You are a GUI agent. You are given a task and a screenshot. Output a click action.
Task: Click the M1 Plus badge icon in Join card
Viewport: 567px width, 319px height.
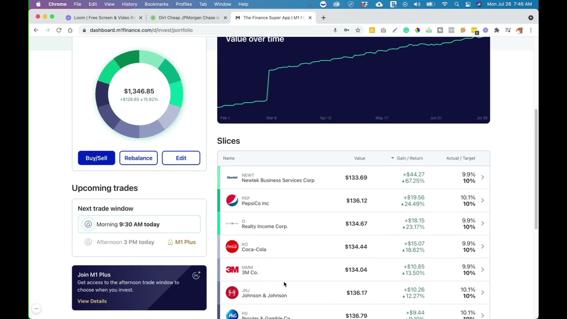tap(196, 275)
